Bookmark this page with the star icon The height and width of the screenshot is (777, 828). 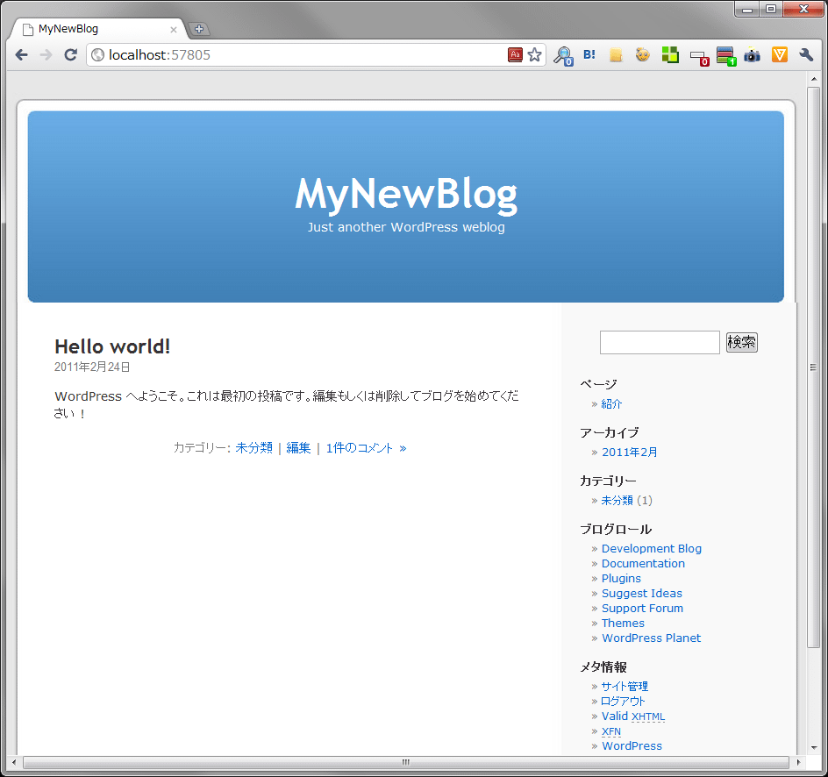[535, 55]
